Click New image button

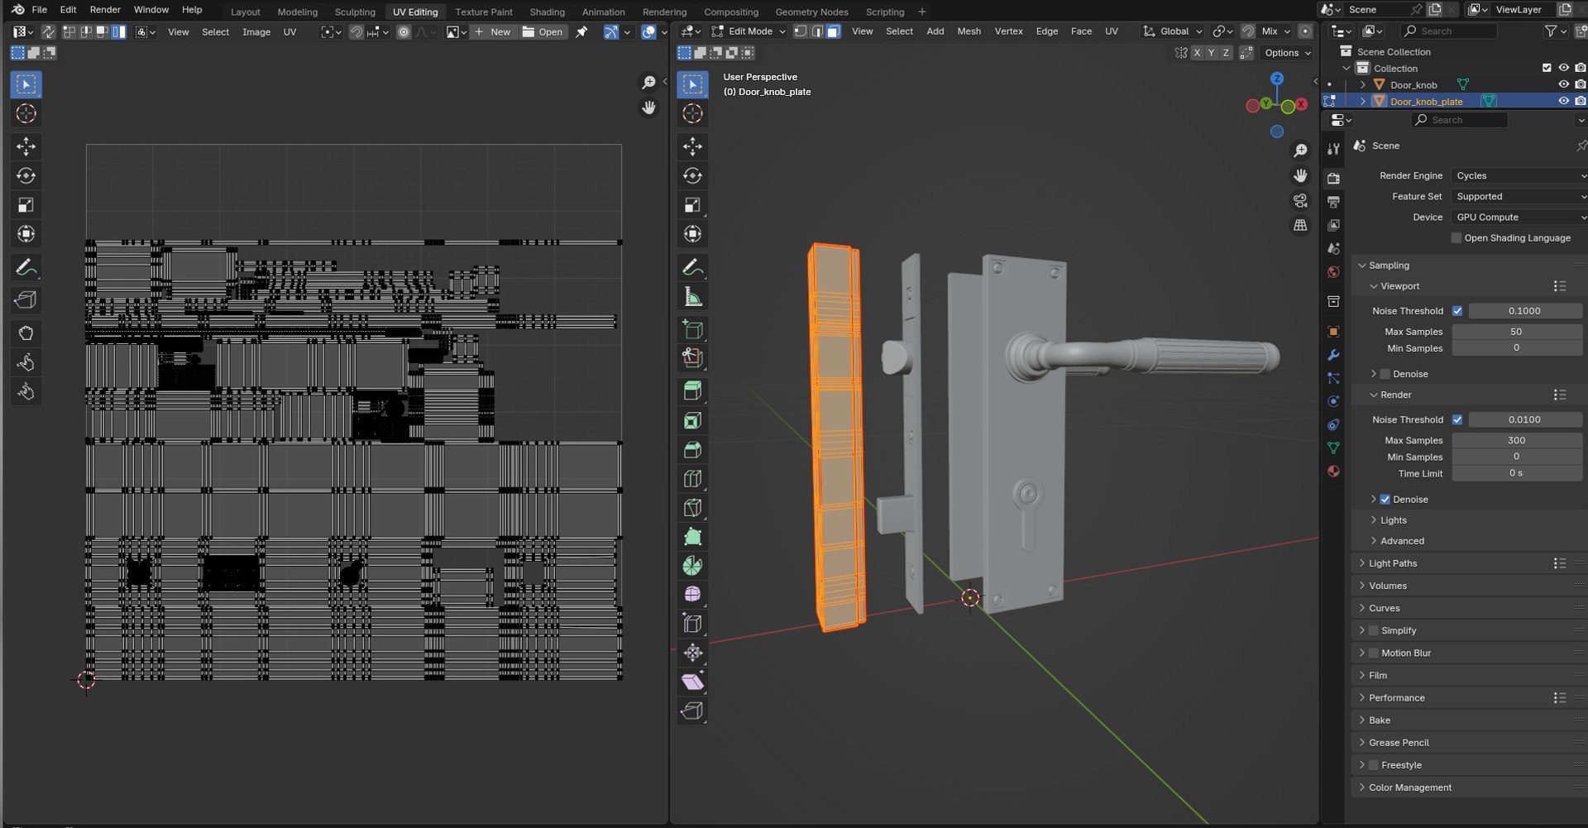(x=493, y=32)
